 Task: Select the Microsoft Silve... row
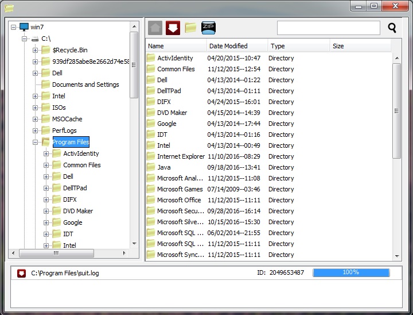pos(268,222)
